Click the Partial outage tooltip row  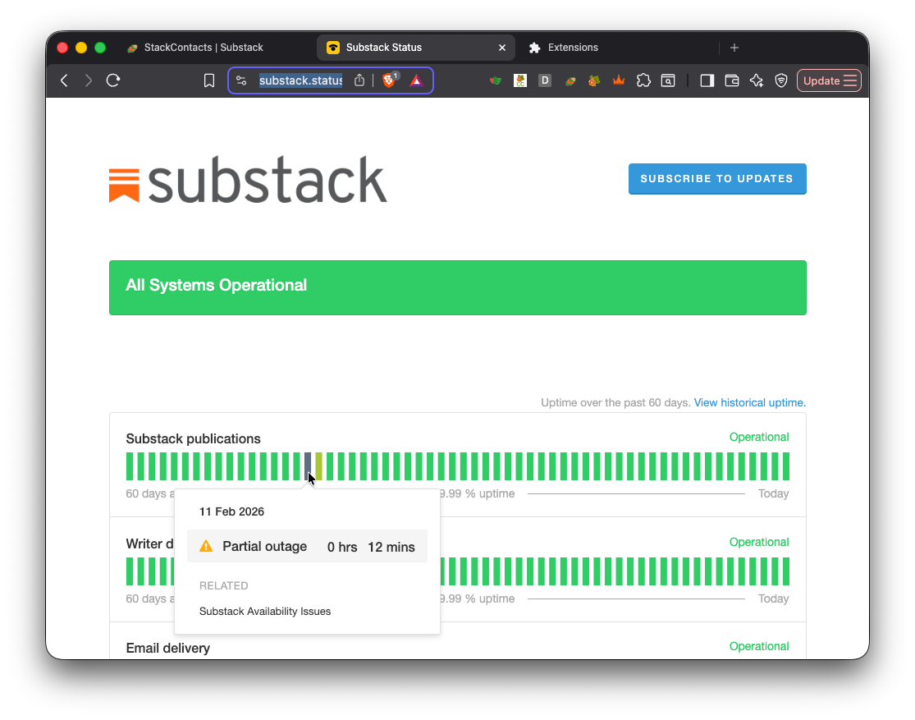click(307, 546)
